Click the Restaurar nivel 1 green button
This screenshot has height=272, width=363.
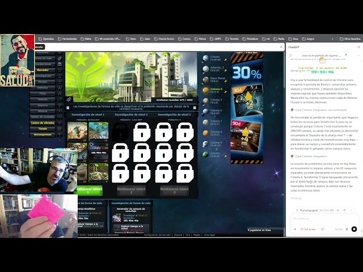(x=88, y=190)
